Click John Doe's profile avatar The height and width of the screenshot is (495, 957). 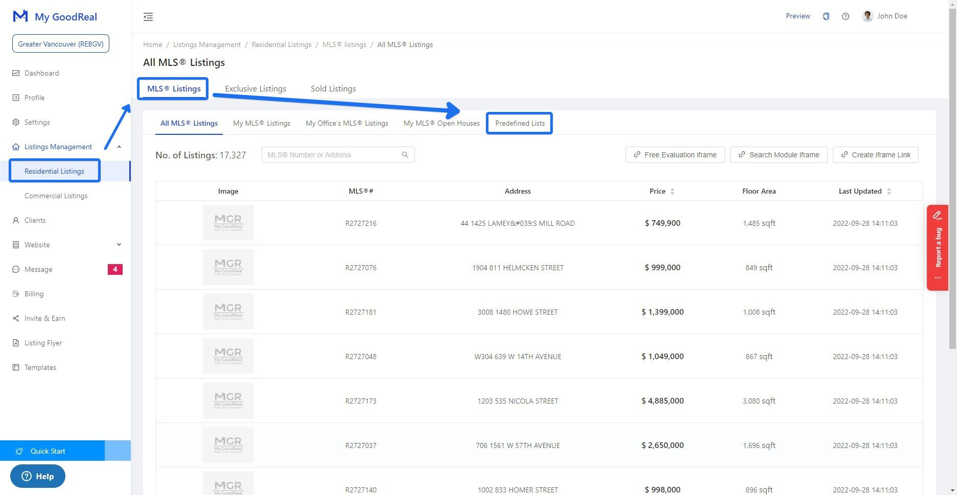[867, 16]
